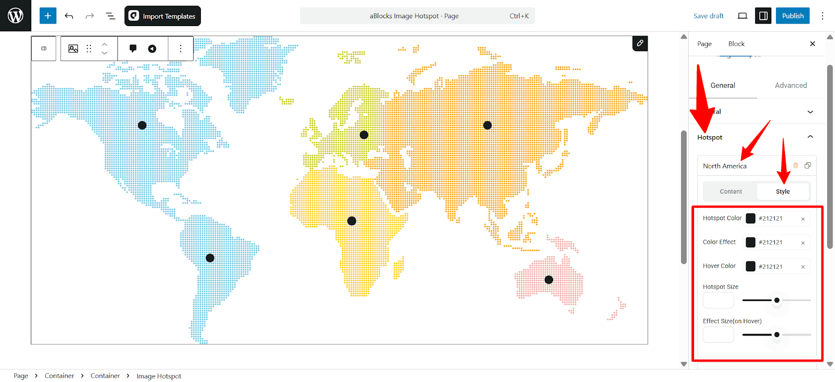Open the editor options menu
Viewport: 835px width, 382px height.
(822, 16)
